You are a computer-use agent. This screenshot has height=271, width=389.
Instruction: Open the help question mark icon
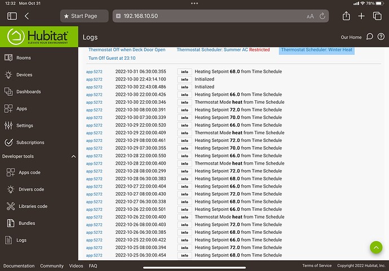[x=370, y=37]
